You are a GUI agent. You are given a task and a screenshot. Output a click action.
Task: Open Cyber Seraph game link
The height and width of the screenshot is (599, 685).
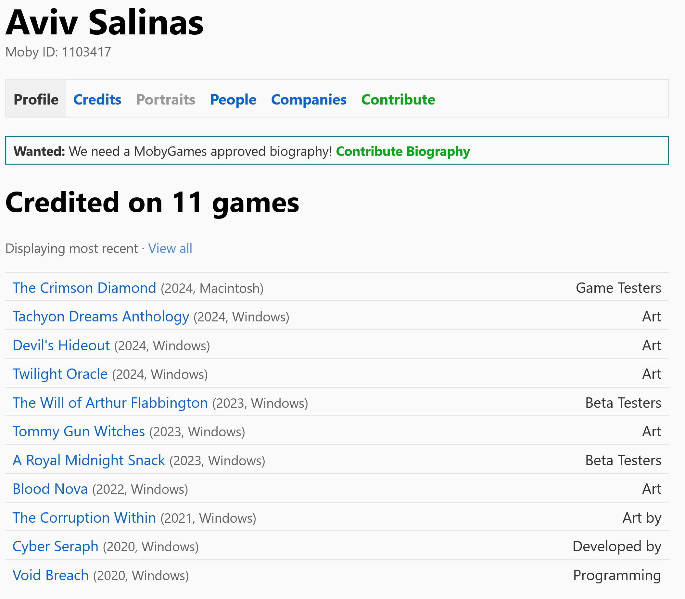(x=56, y=546)
